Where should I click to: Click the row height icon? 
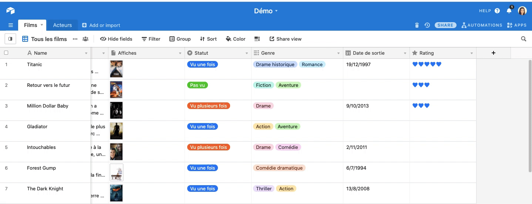(257, 39)
